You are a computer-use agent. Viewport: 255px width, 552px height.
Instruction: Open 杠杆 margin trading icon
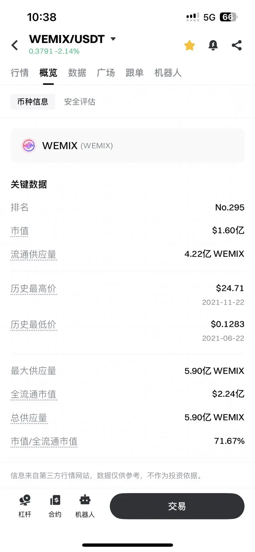[25, 506]
